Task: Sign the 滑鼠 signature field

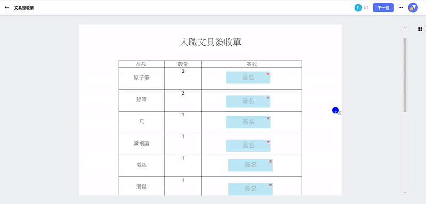Action: 250,189
